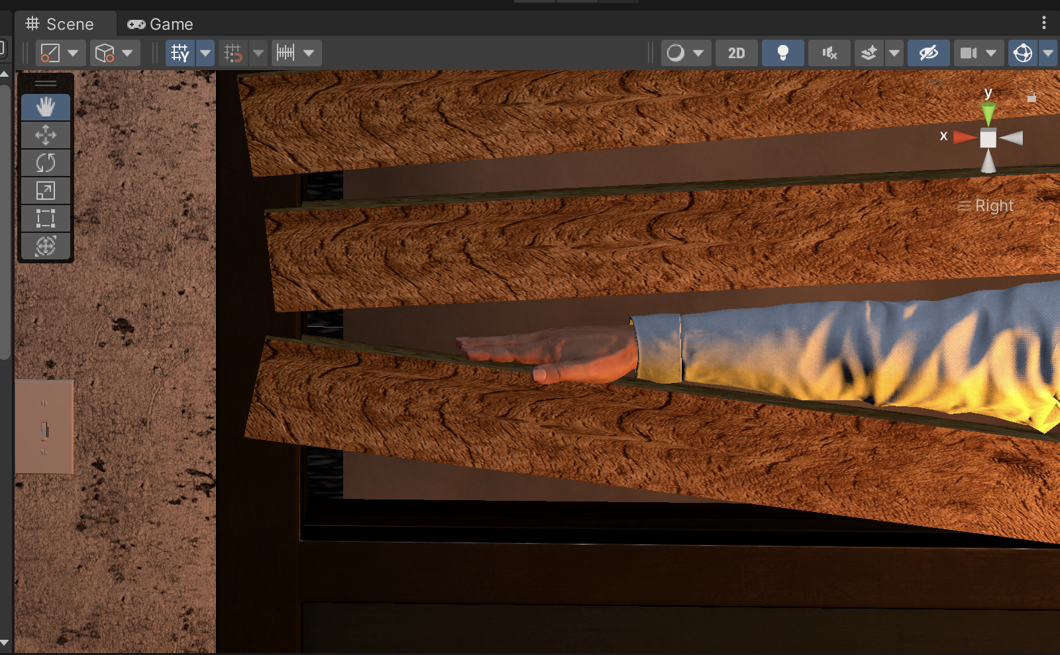Screen dimensions: 1060x655
Task: Click the scene camera settings icon
Action: (x=969, y=53)
